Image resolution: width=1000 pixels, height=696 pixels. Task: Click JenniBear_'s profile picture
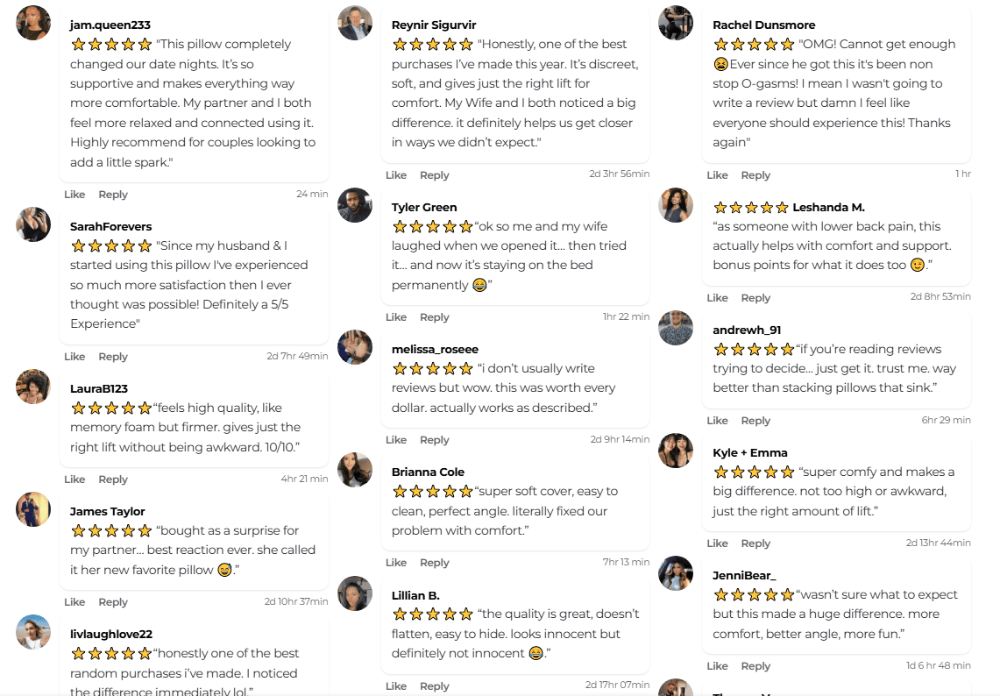click(x=676, y=573)
